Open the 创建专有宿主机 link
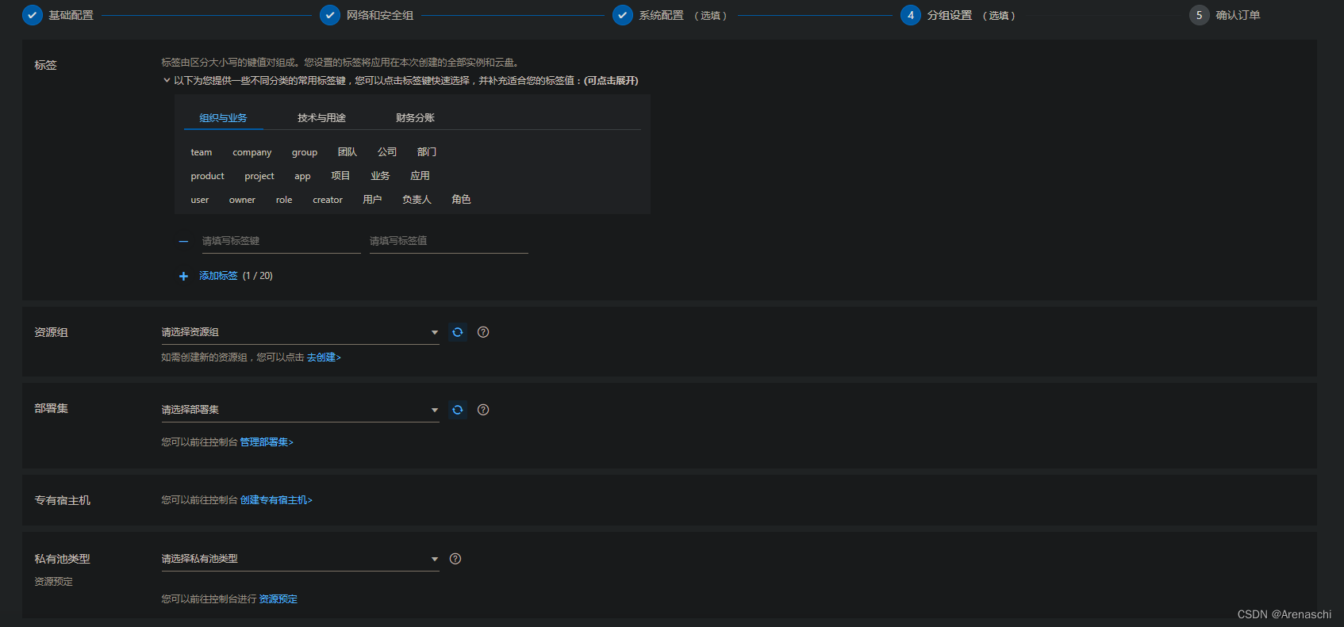Screen dimensions: 1344x627 click(276, 500)
